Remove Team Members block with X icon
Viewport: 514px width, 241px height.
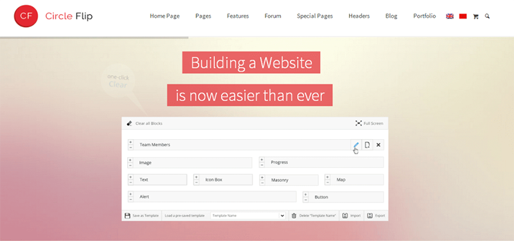(x=378, y=144)
